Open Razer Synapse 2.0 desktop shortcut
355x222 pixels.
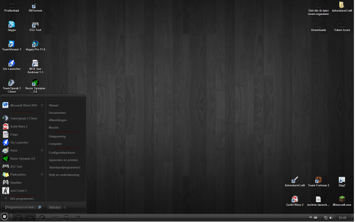coord(35,84)
